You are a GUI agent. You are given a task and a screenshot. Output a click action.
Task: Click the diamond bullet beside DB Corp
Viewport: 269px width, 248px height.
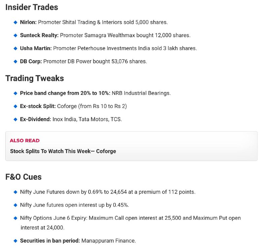coord(15,62)
